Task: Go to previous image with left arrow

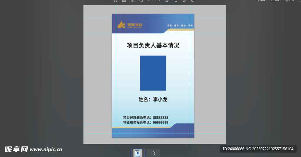Action: click(x=150, y=1)
